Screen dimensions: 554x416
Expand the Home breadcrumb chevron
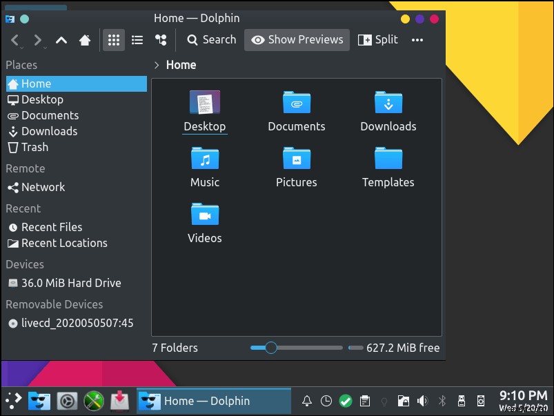(x=156, y=64)
